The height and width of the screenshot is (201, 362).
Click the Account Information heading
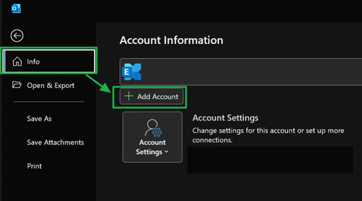[171, 40]
